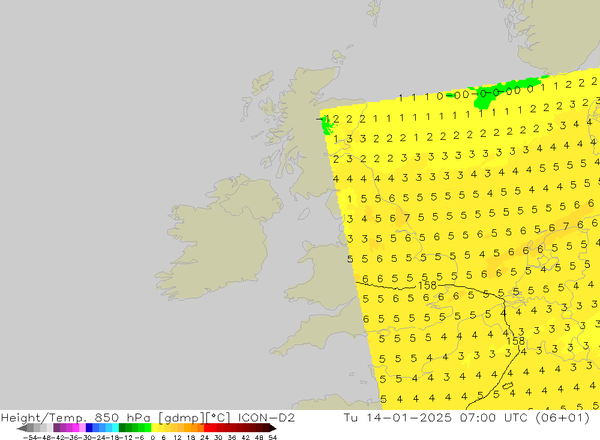Click the 0 legend scale label
Viewport: 600px width, 440px height.
click(x=152, y=438)
